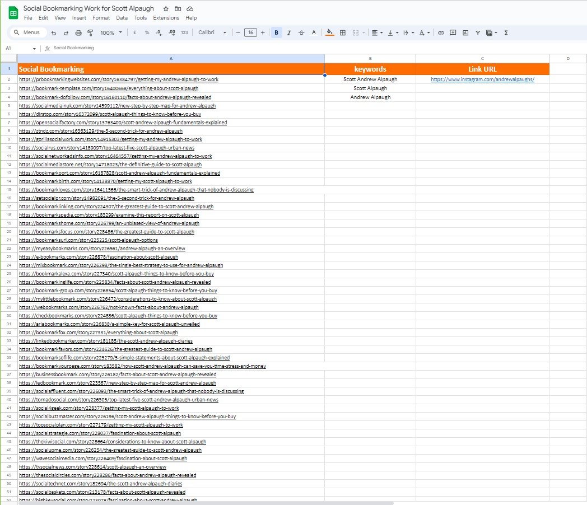
Task: Click the insert chart icon
Action: pos(465,33)
